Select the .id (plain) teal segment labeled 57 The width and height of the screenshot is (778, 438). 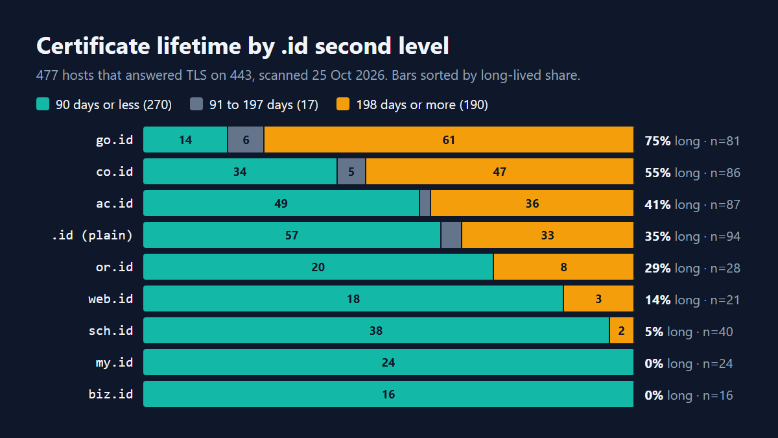point(292,235)
